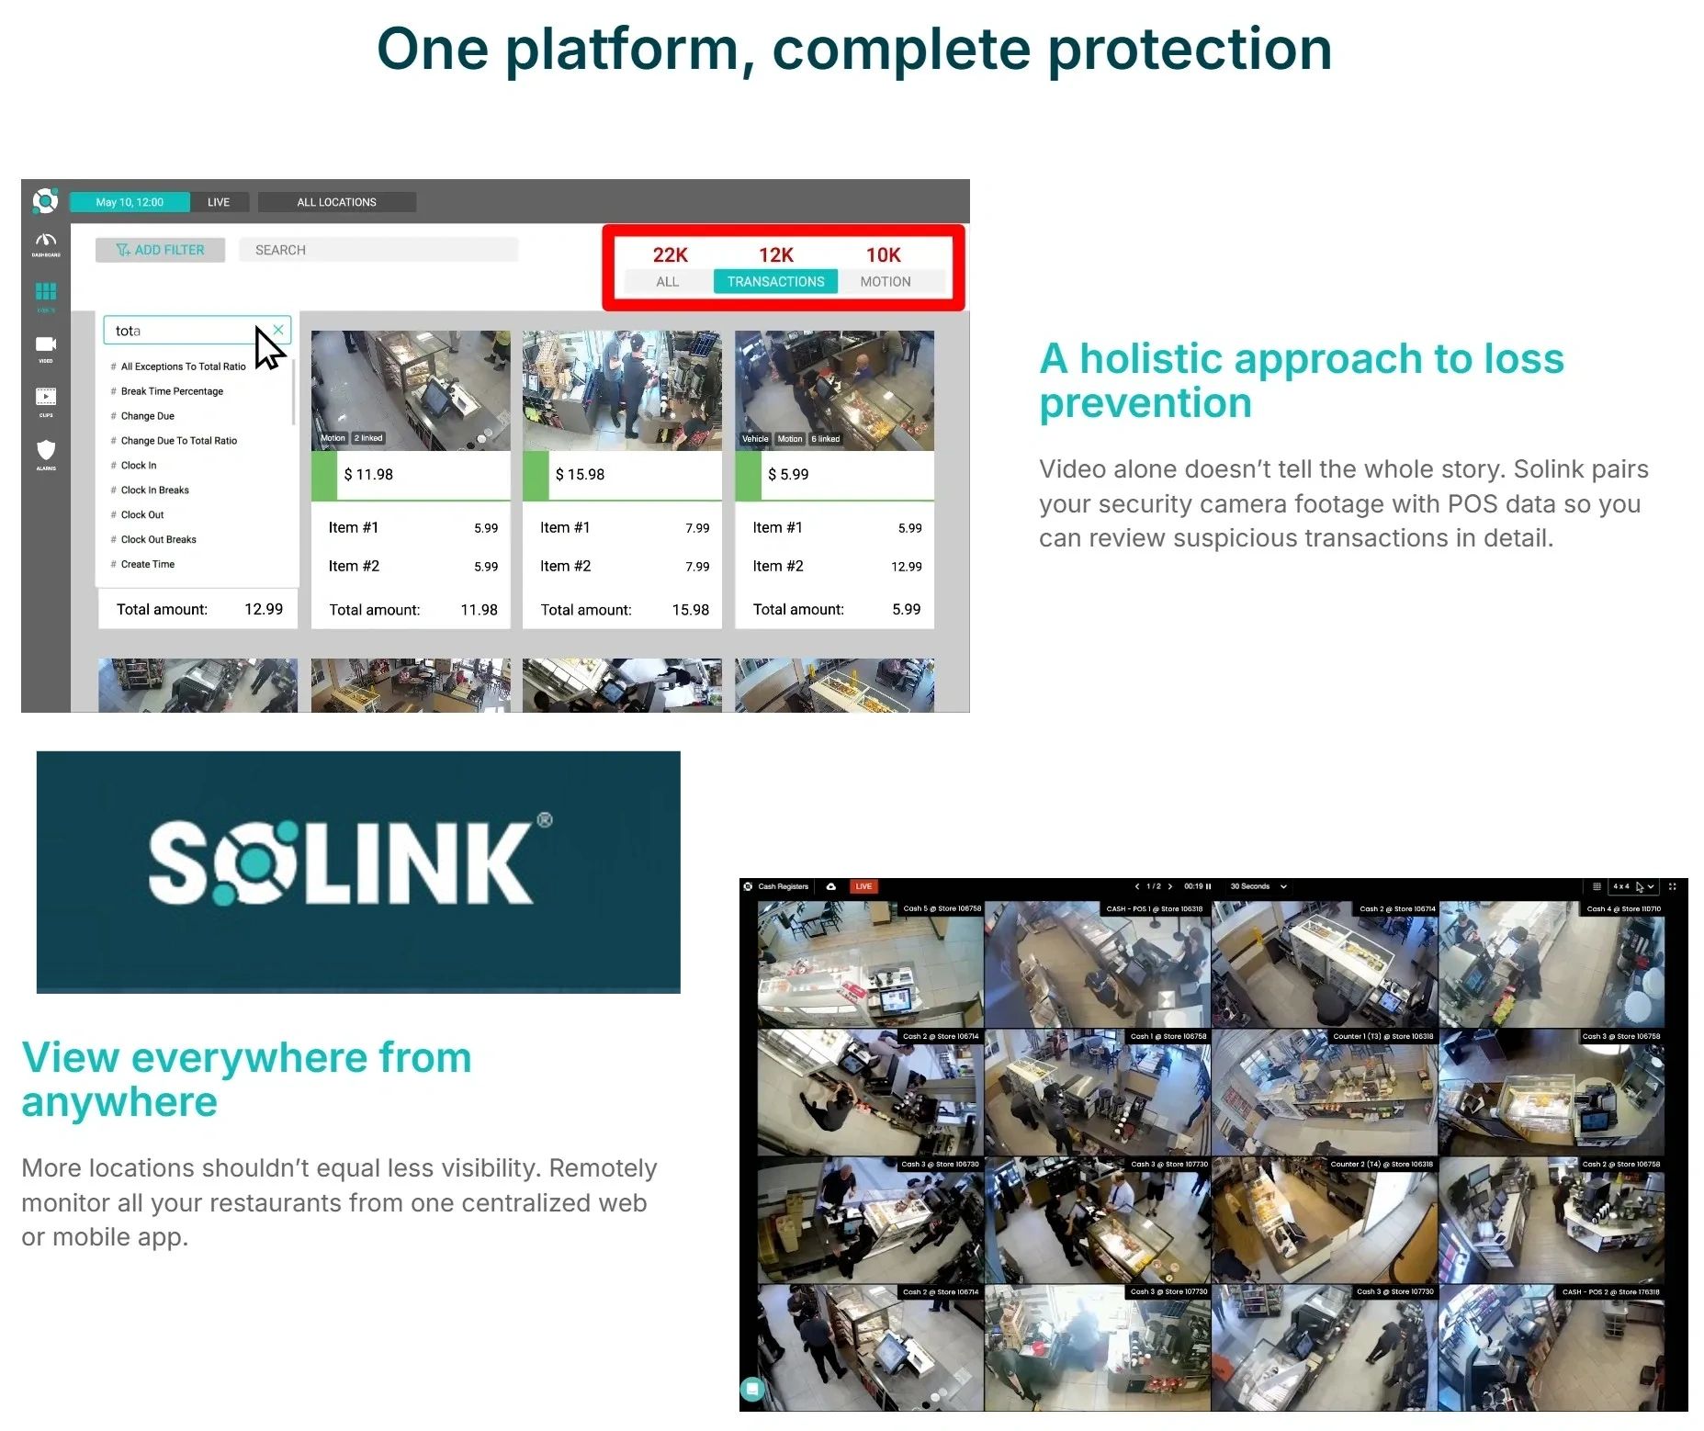The width and height of the screenshot is (1704, 1431).
Task: Go to the previous camera page arrow
Action: tap(1136, 886)
